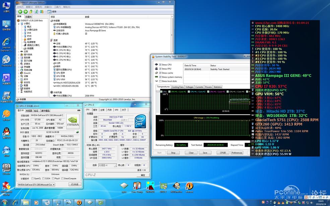330x206 pixels.
Task: Click the Preferences button in Stability Test
Action: click(x=237, y=153)
